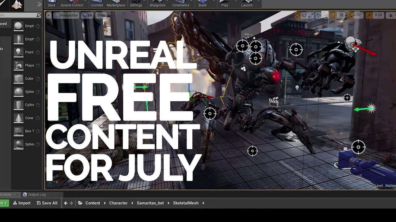Image resolution: width=396 pixels, height=222 pixels.
Task: Select the Point Light bulb icon
Action: pyautogui.click(x=19, y=52)
